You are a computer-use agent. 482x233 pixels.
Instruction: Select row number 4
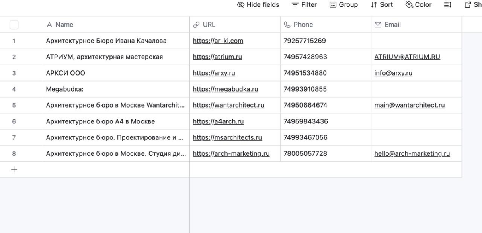coord(14,89)
